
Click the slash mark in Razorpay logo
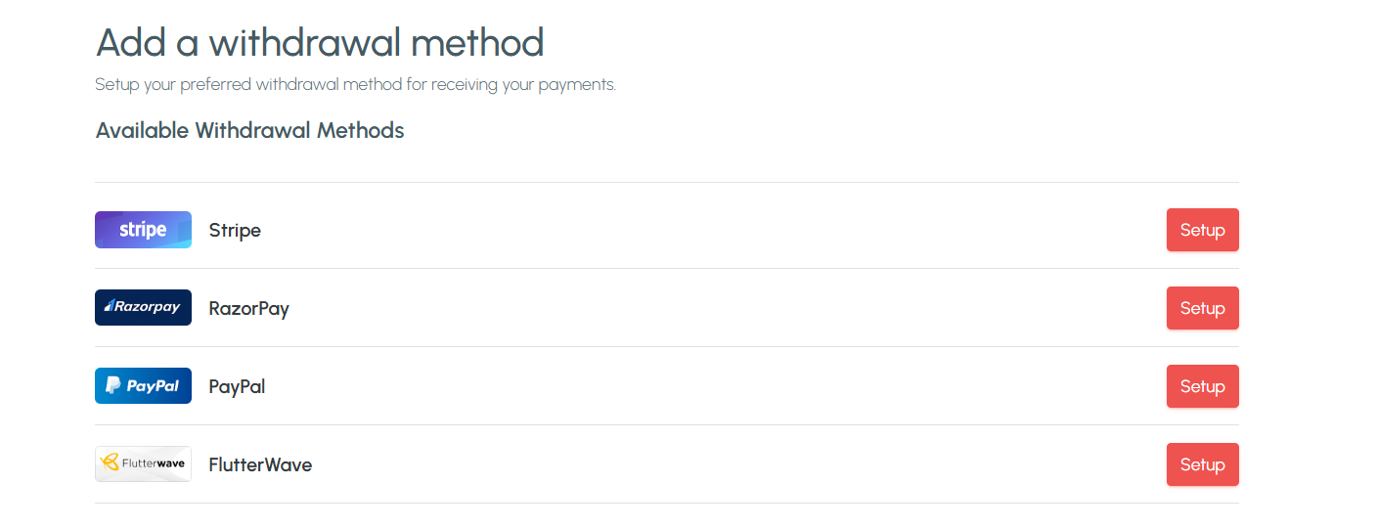pos(110,306)
